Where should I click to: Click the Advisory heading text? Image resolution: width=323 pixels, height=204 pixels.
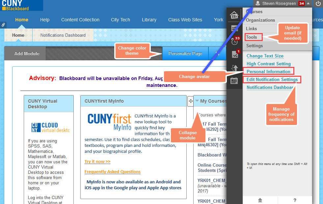pos(42,78)
